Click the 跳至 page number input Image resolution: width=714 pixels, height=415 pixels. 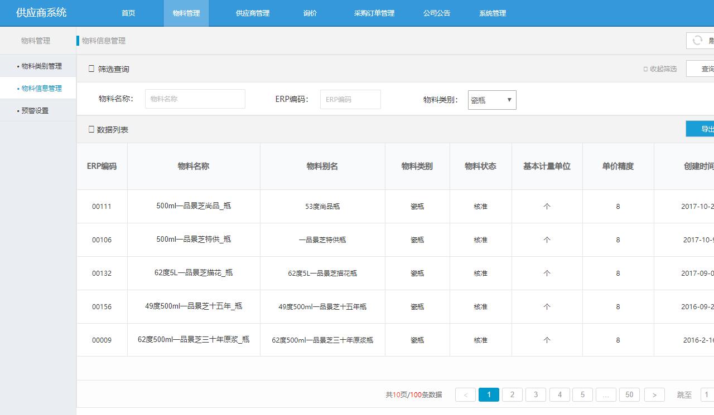coord(707,394)
